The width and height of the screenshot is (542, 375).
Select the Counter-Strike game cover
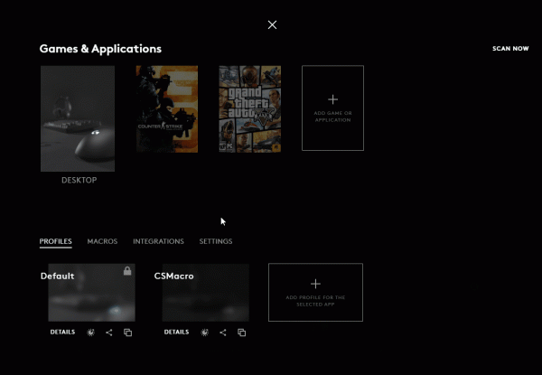coord(167,108)
